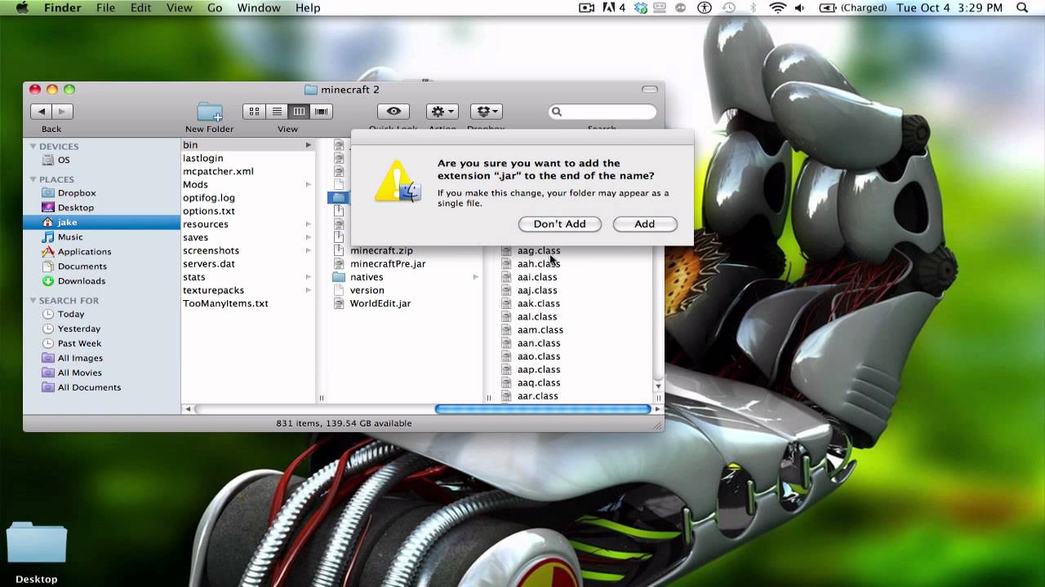Select lastlogin file
Viewport: 1045px width, 587px height.
pos(203,158)
